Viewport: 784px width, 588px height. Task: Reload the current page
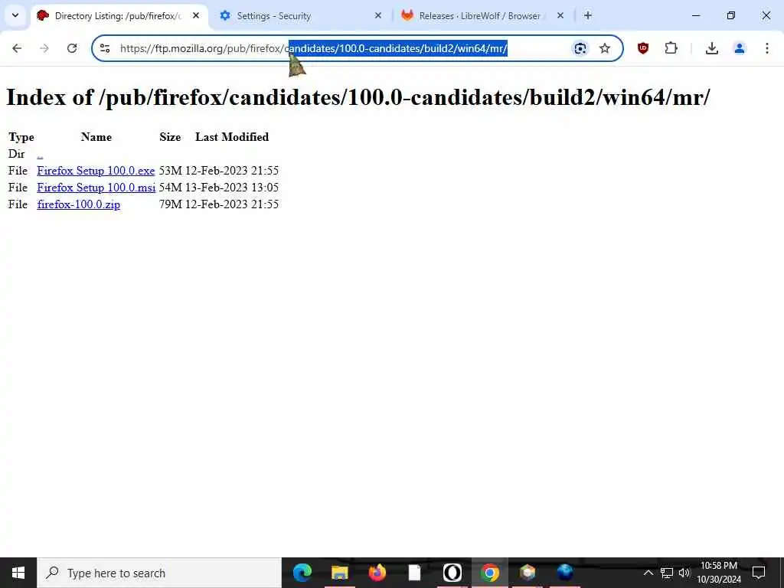tap(72, 48)
